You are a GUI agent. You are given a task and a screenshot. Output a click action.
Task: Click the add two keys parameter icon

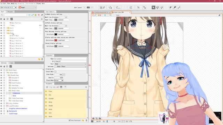coord(51,87)
